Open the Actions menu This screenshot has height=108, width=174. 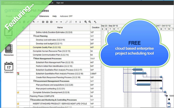tap(33, 16)
